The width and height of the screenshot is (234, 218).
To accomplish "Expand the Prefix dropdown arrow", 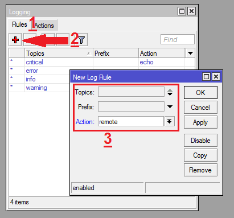I will click(x=170, y=106).
